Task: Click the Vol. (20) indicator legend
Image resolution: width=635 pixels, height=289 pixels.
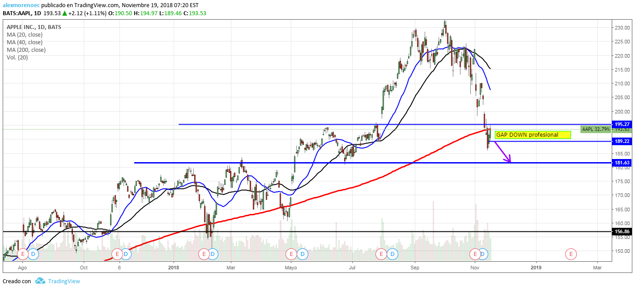Action: pyautogui.click(x=17, y=58)
